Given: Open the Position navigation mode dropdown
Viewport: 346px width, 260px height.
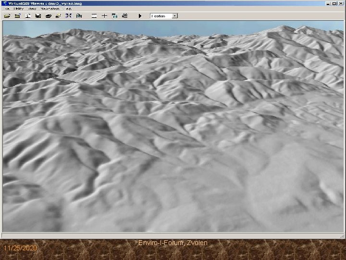Looking at the screenshot, I should [164, 16].
